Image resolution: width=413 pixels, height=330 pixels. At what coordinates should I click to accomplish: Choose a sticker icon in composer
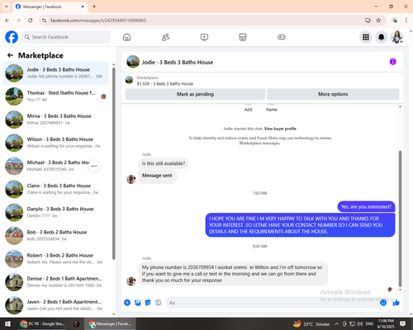(x=148, y=303)
